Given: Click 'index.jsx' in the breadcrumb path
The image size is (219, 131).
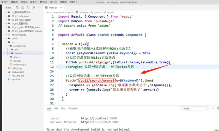Looking at the screenshot, I should [84, 12].
